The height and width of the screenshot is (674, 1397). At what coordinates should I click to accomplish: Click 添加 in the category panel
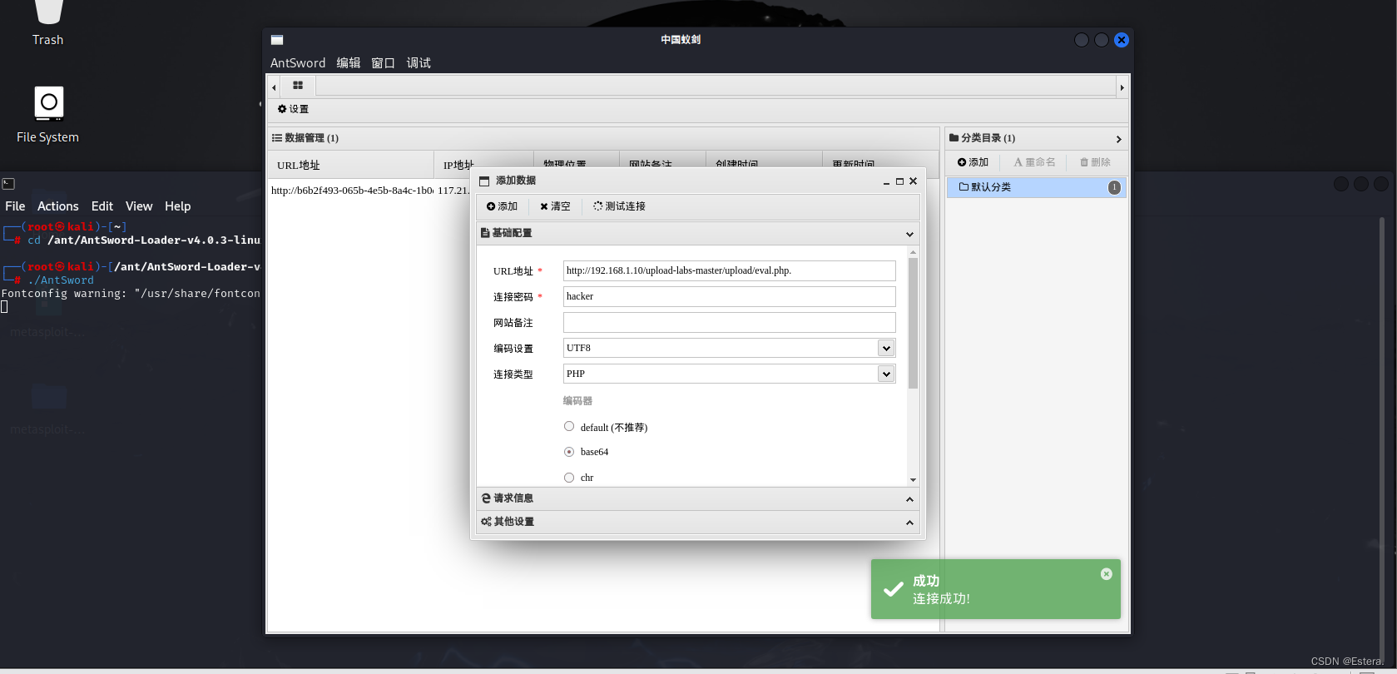coord(973,162)
